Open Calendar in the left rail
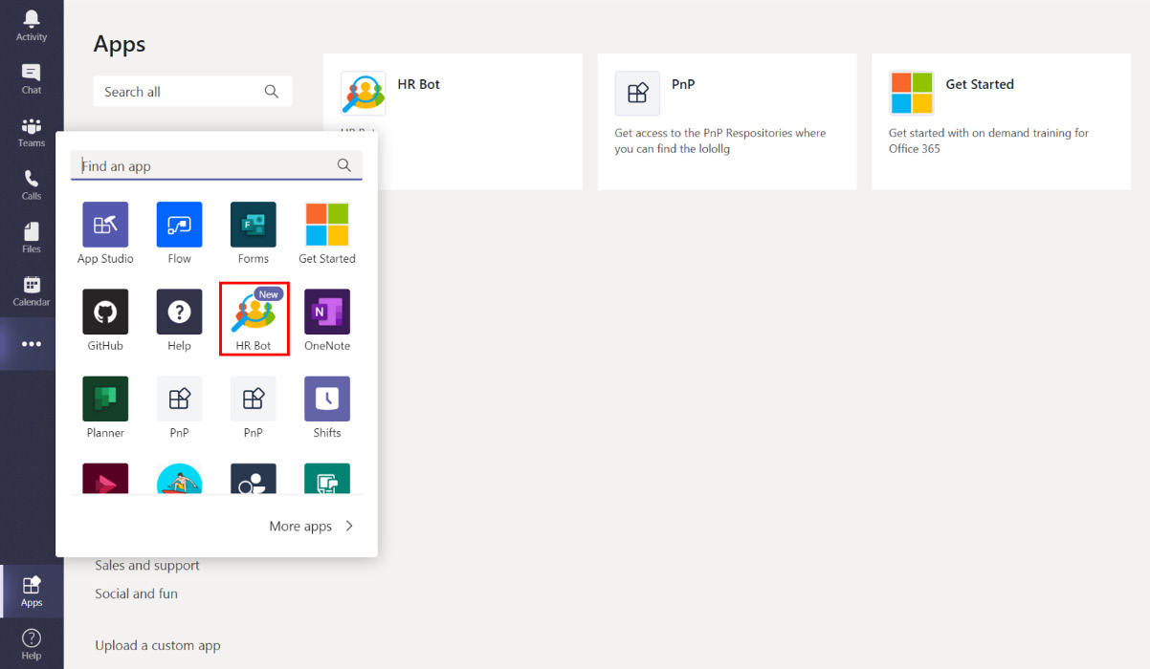Screen dimensions: 1150x669 pyautogui.click(x=32, y=291)
